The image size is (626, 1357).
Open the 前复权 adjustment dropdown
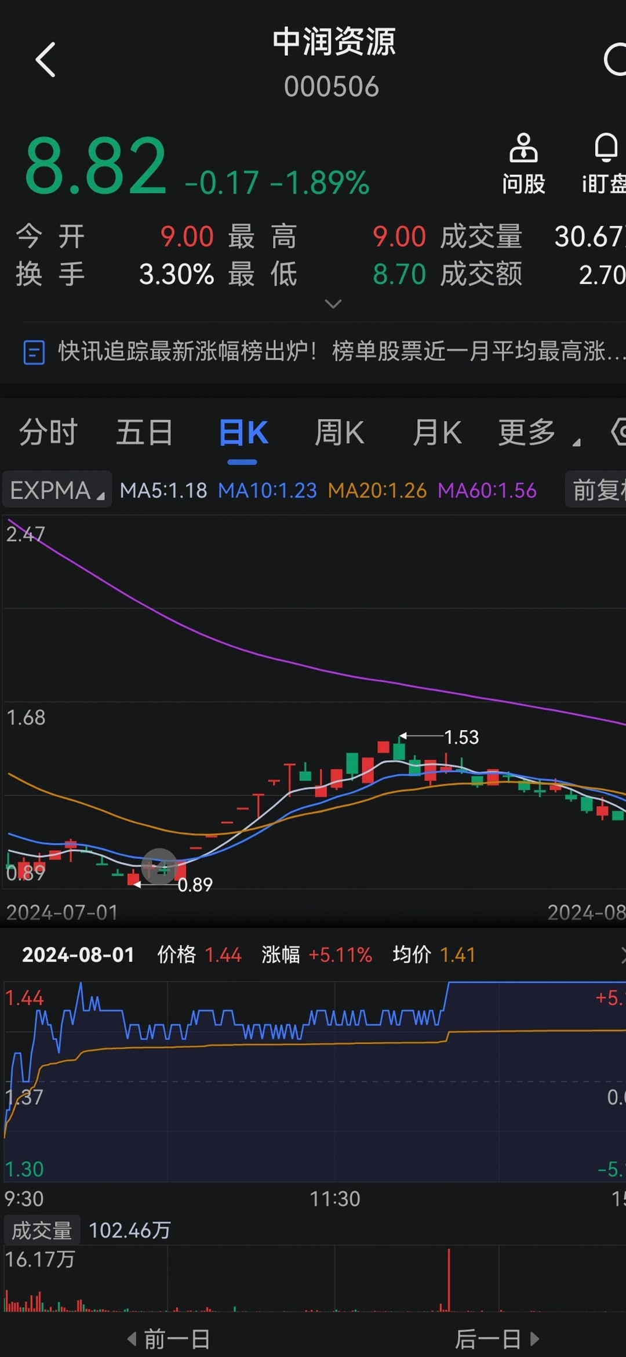point(596,490)
